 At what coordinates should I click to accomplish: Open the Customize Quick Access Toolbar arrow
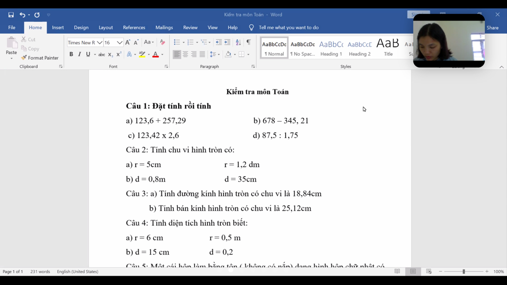(x=49, y=15)
